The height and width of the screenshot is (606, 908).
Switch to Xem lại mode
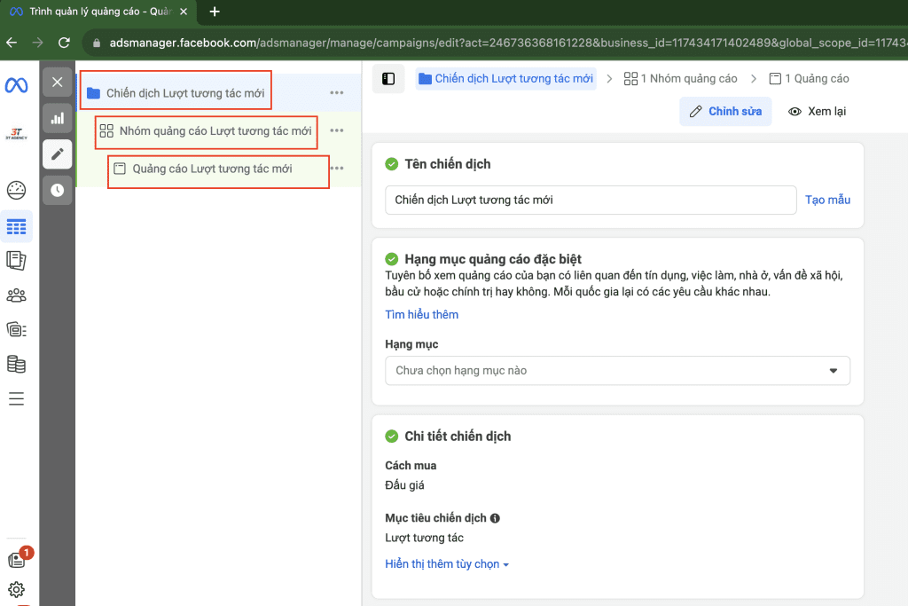point(817,111)
